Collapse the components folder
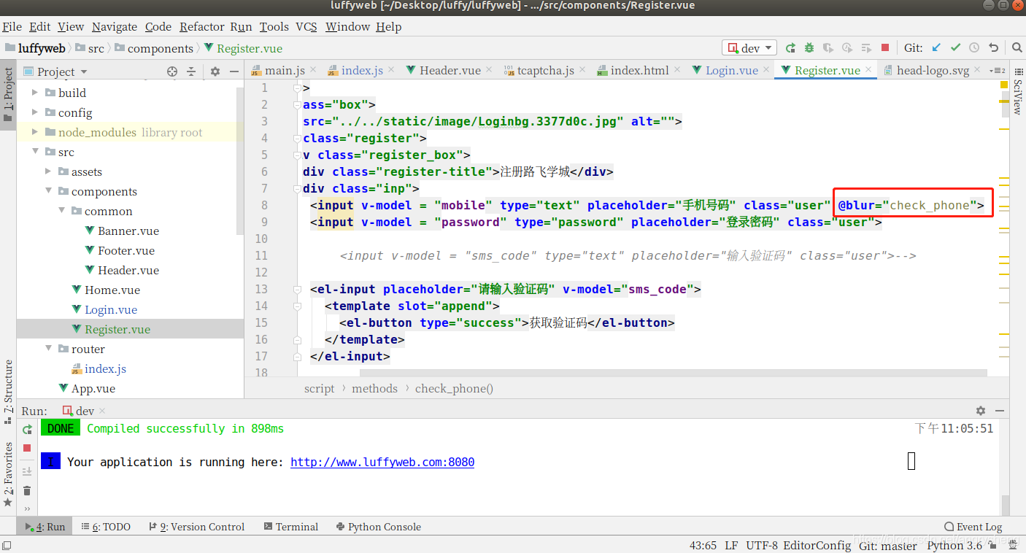Image resolution: width=1026 pixels, height=553 pixels. [48, 191]
